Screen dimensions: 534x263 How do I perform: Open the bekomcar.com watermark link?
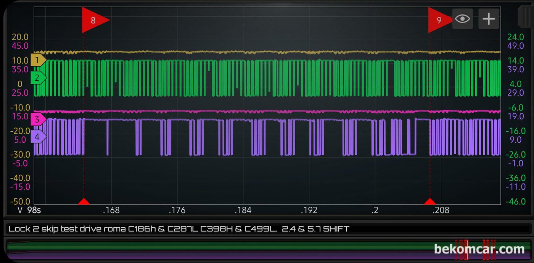click(479, 249)
